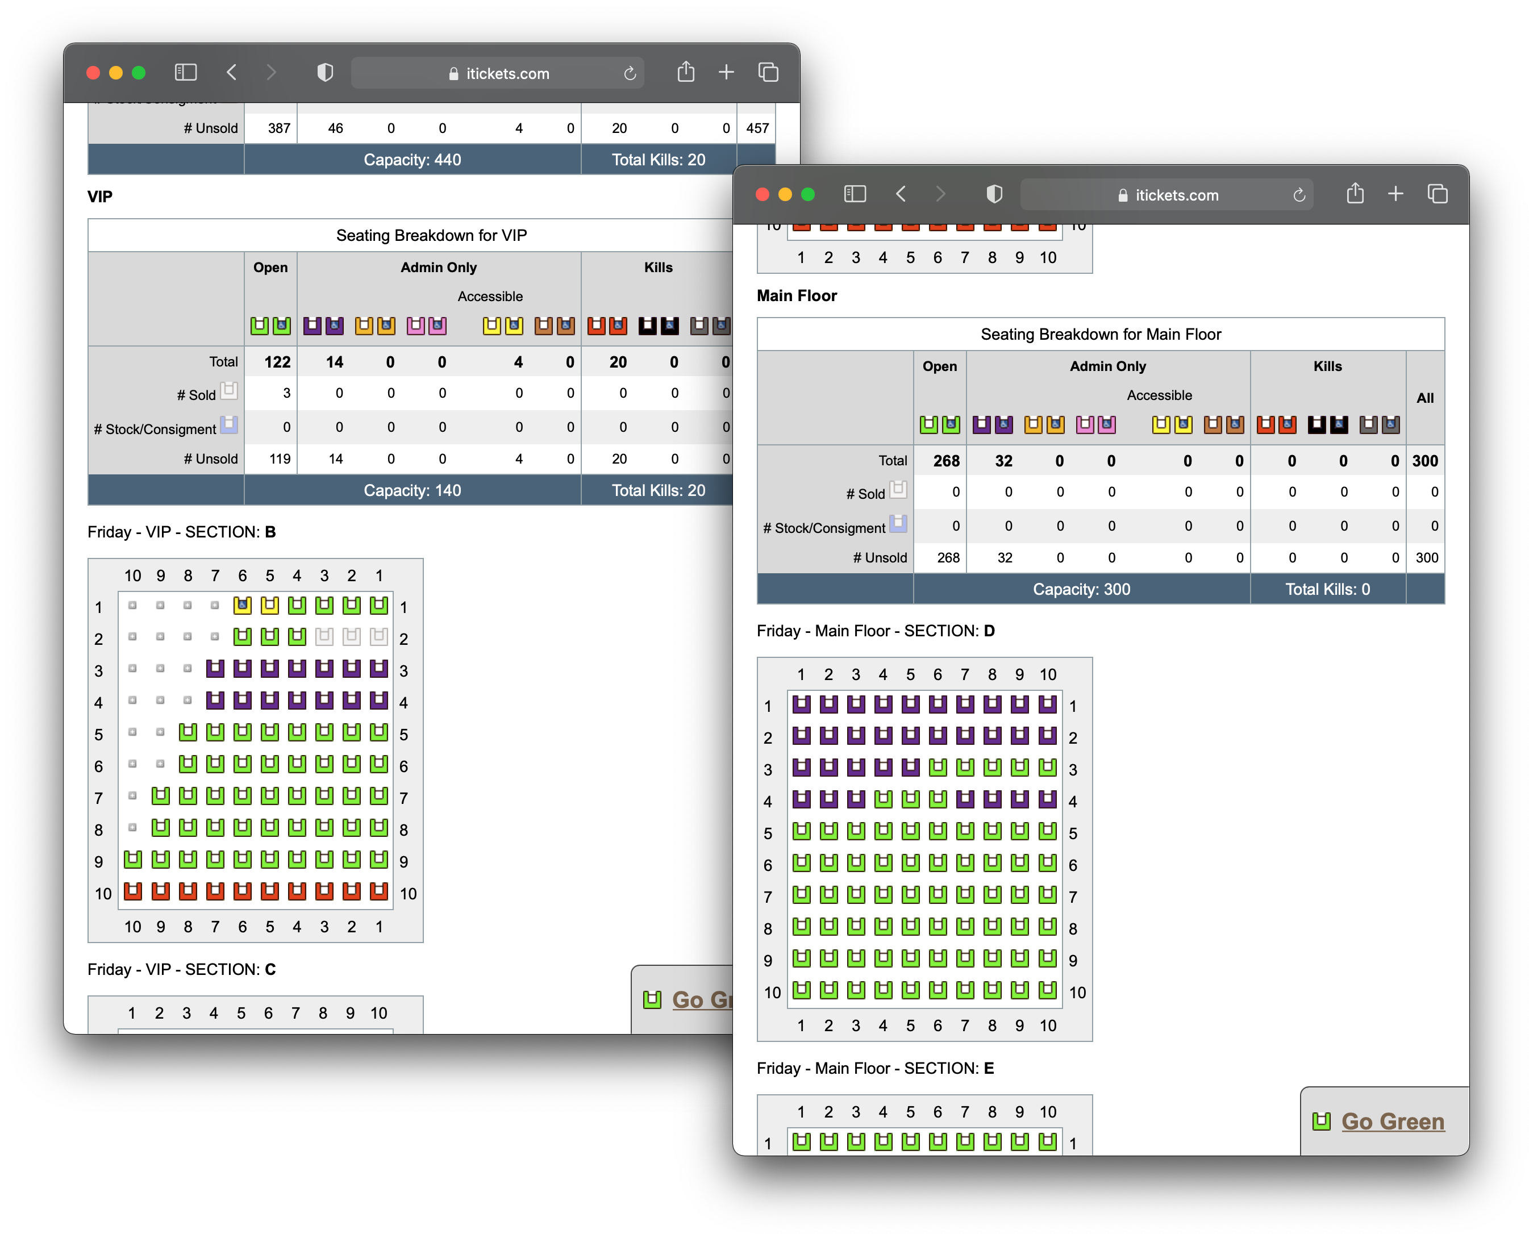
Task: Open new tab in back Safari window
Action: click(x=726, y=73)
